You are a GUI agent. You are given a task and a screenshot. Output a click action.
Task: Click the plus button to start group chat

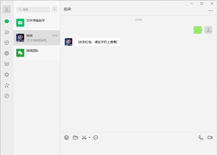point(55,9)
